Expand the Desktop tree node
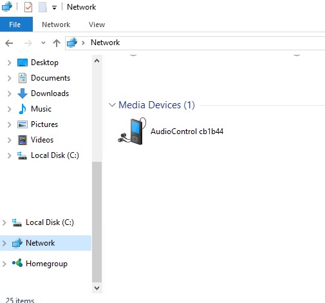The width and height of the screenshot is (325, 303). point(9,63)
